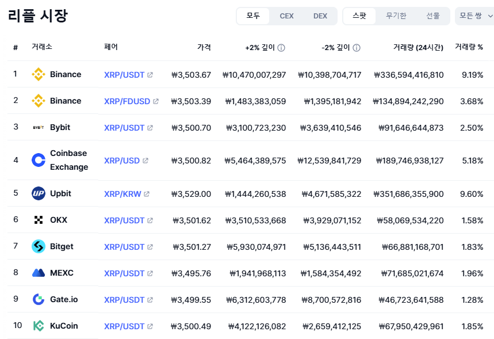Screen dimensions: 494x339
Task: Click the KuCoin exchange name
Action: 64,326
